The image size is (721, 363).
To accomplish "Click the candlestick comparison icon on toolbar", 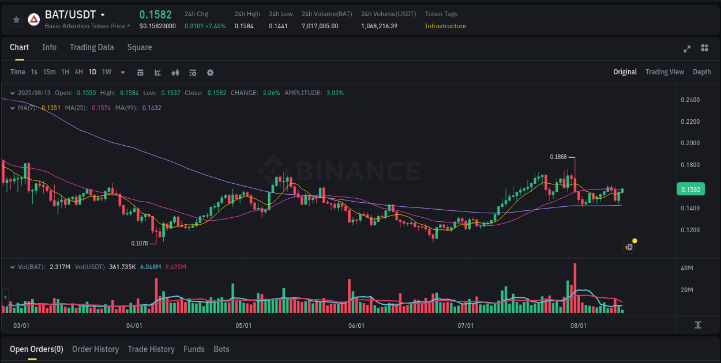I will click(175, 72).
